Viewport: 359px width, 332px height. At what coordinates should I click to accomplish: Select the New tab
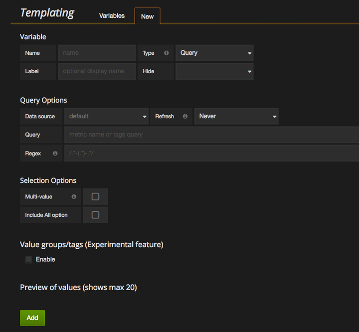pos(147,16)
